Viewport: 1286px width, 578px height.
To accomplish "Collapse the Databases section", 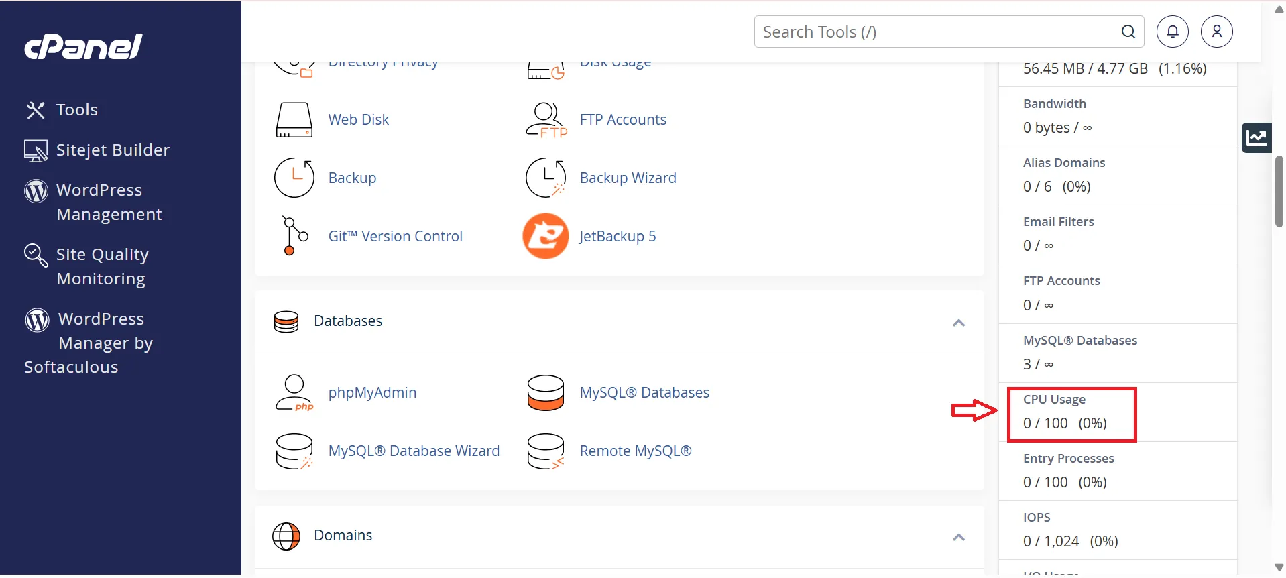I will pyautogui.click(x=958, y=323).
